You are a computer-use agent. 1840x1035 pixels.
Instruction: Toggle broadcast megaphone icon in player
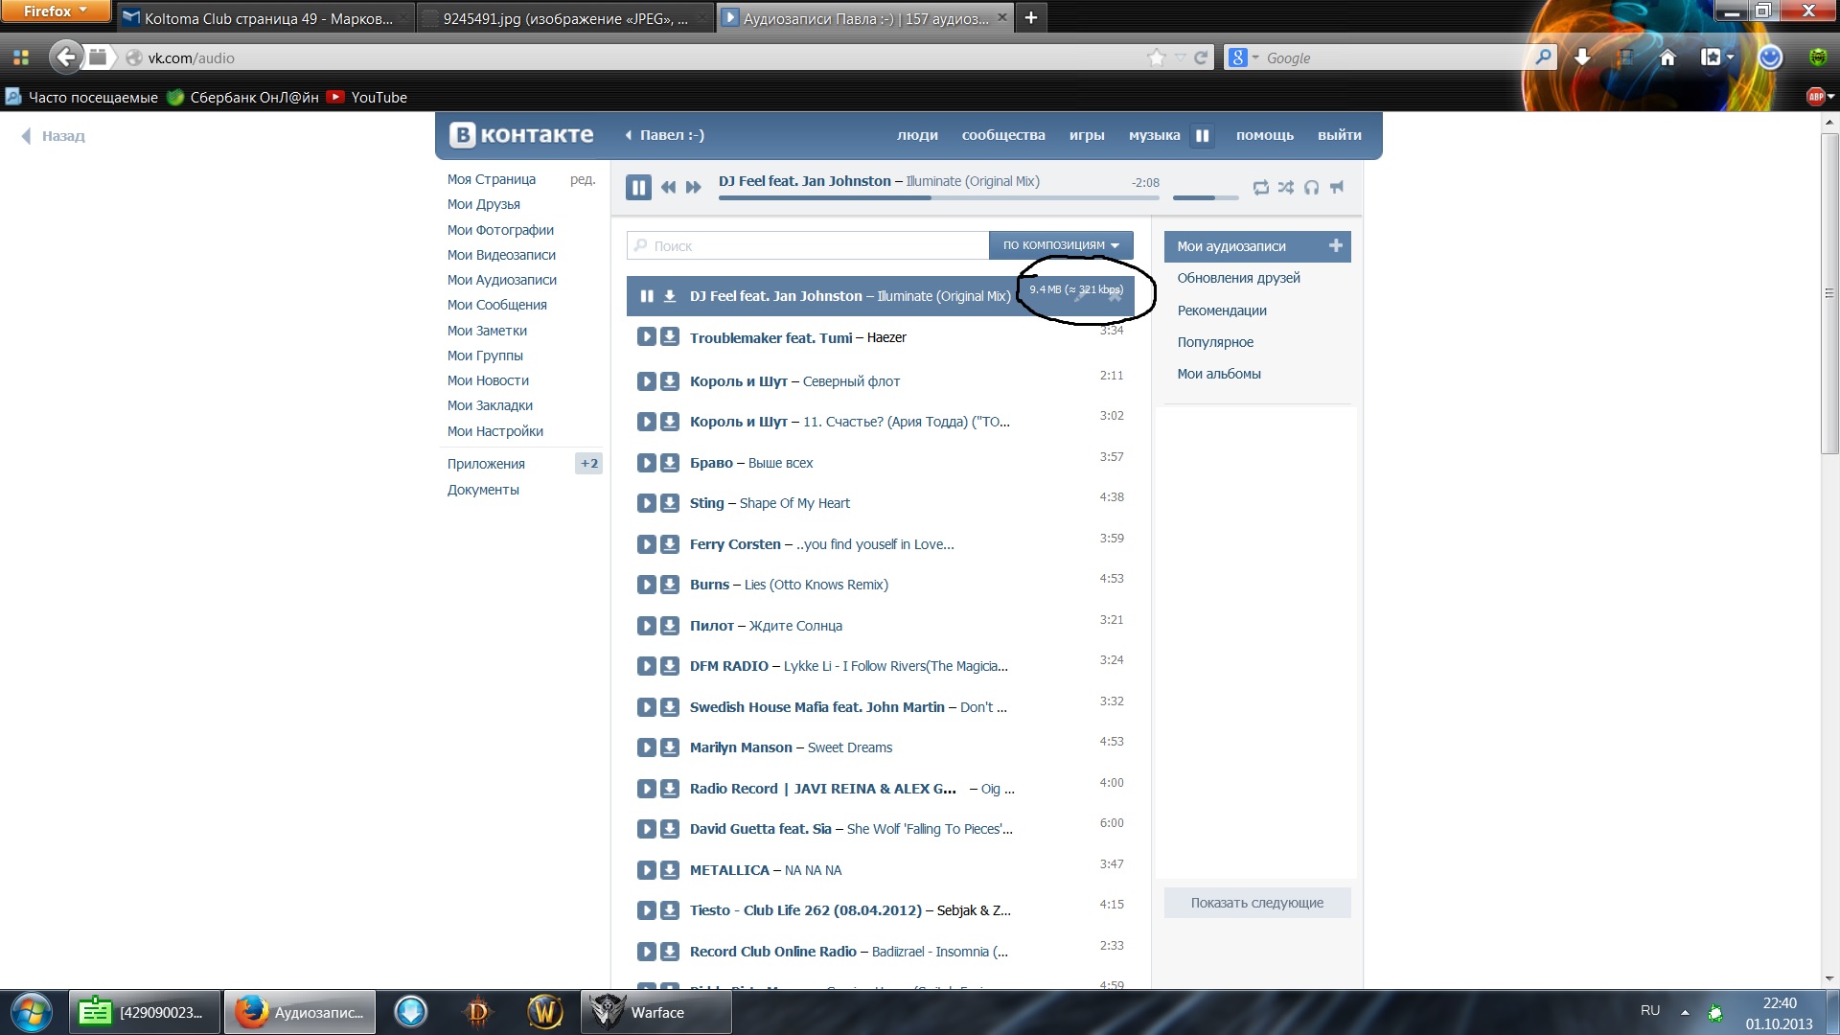click(1337, 187)
